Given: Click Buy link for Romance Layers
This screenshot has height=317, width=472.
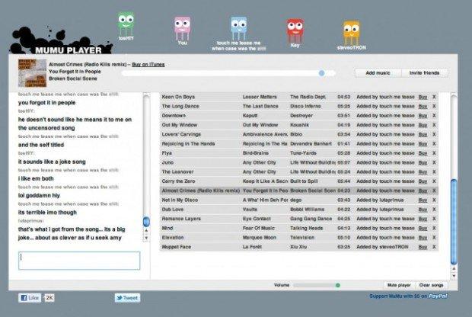Looking at the screenshot, I should (423, 219).
